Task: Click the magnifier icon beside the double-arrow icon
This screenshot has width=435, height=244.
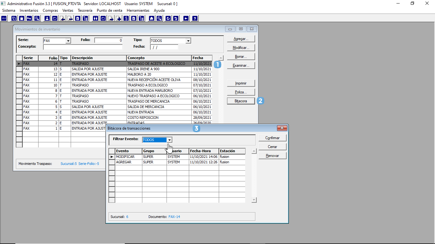Action: point(37,18)
